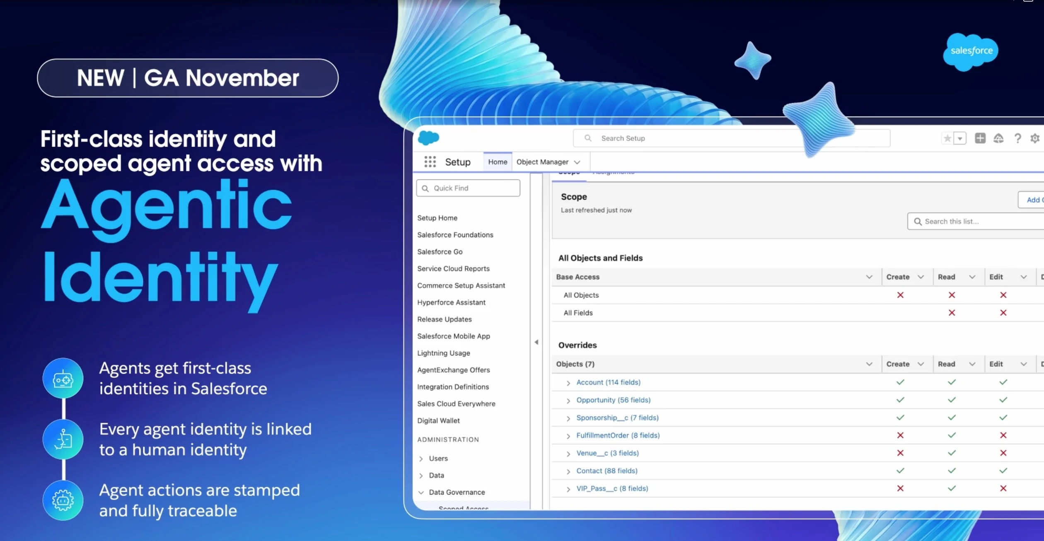Open Service Cloud Reports in the sidebar
Viewport: 1044px width, 541px height.
click(453, 268)
